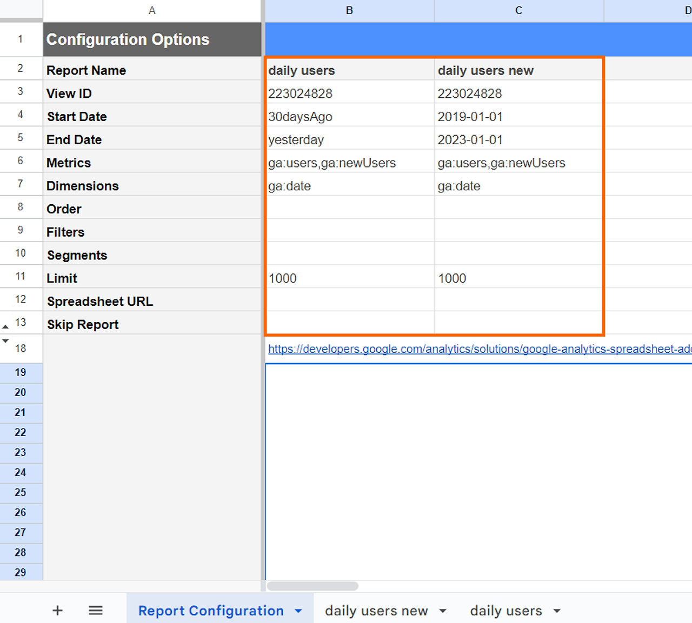Select column A header
Screen dimensions: 692x623
click(152, 10)
